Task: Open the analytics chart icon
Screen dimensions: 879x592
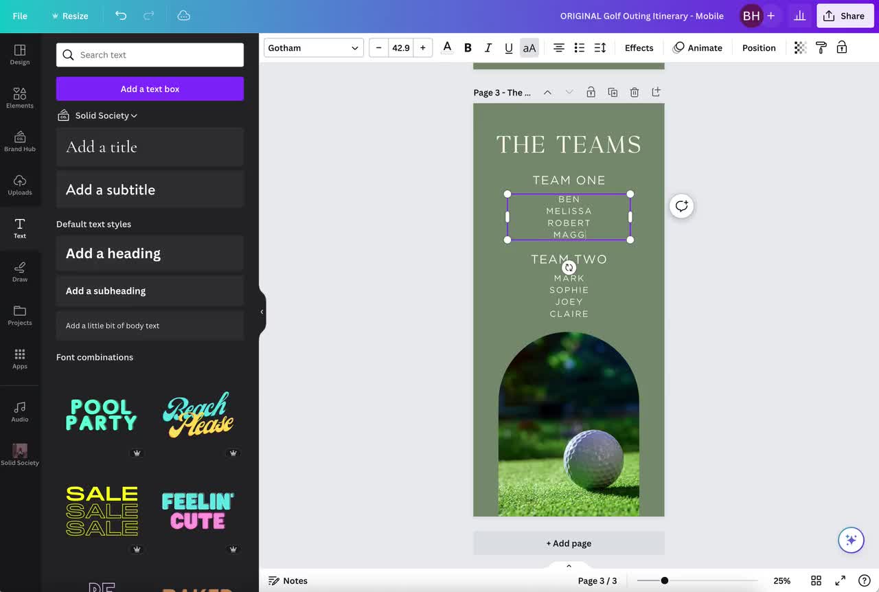Action: click(x=799, y=16)
